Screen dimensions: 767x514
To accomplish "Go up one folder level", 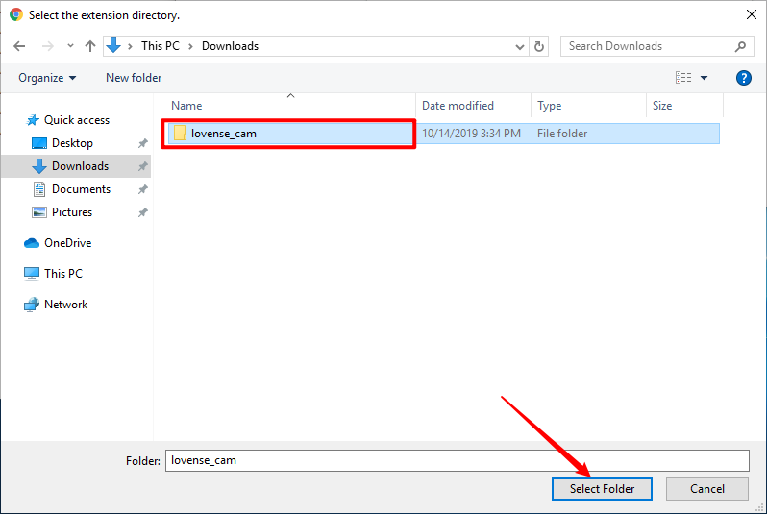I will point(90,46).
